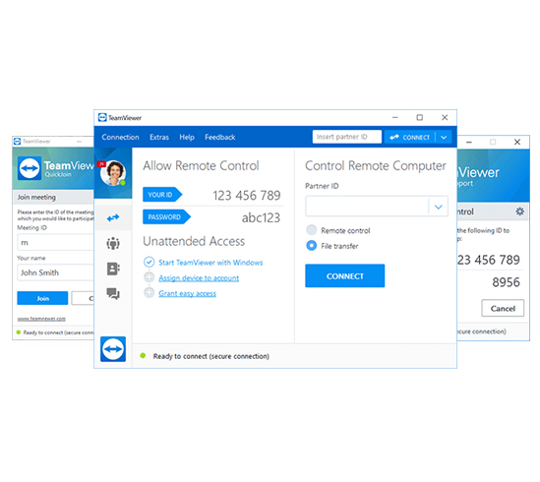This screenshot has width=540, height=482.
Task: Open the Extras menu
Action: (159, 137)
